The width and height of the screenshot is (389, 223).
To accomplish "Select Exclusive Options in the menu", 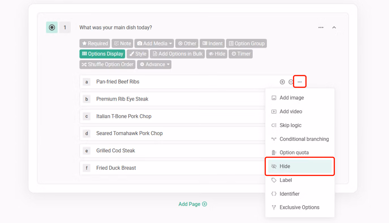I will coord(300,207).
